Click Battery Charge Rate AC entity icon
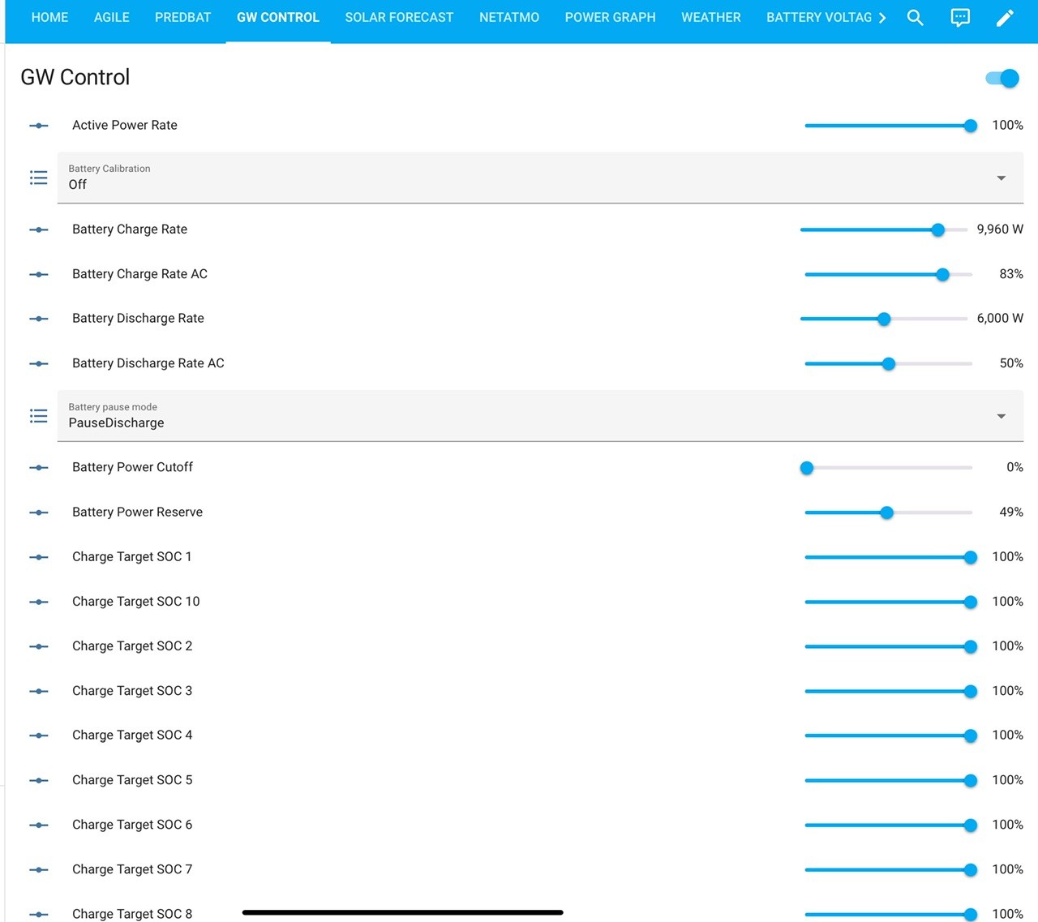This screenshot has height=922, width=1038. point(39,274)
